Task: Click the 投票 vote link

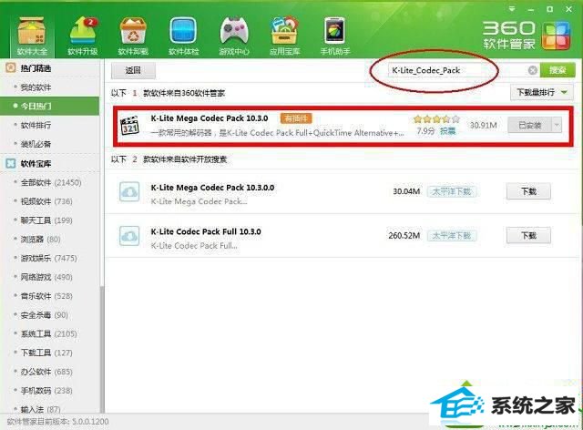Action: coord(447,131)
